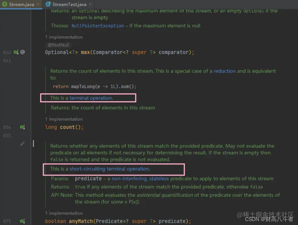Close the StreamTest.java tab
The image size is (298, 225).
[x=90, y=4]
